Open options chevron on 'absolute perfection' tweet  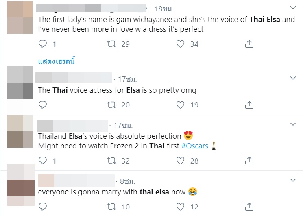pyautogui.click(x=293, y=124)
